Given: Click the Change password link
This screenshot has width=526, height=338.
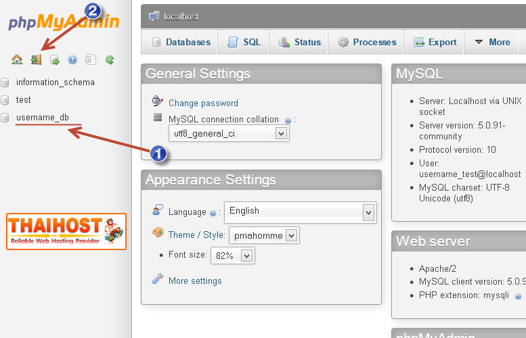Looking at the screenshot, I should 203,103.
